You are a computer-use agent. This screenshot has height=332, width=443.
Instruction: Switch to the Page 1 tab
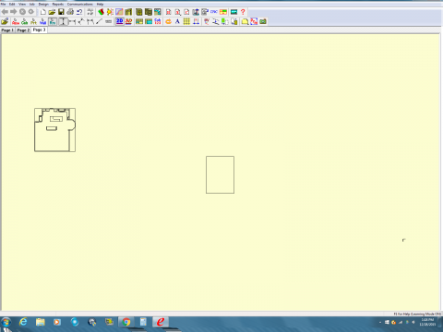point(7,30)
